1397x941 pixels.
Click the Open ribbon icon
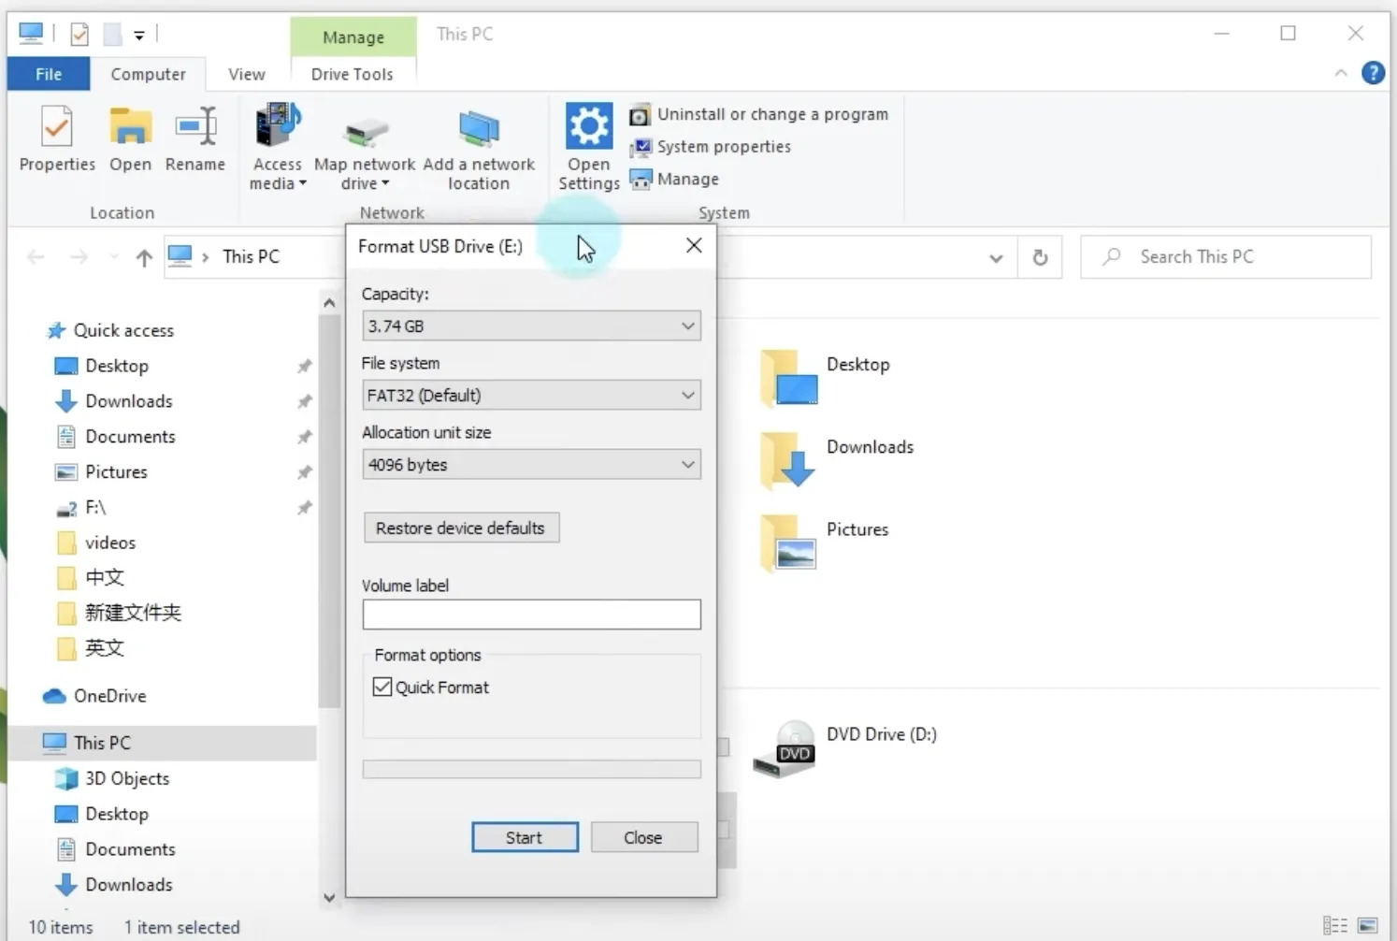pos(130,139)
